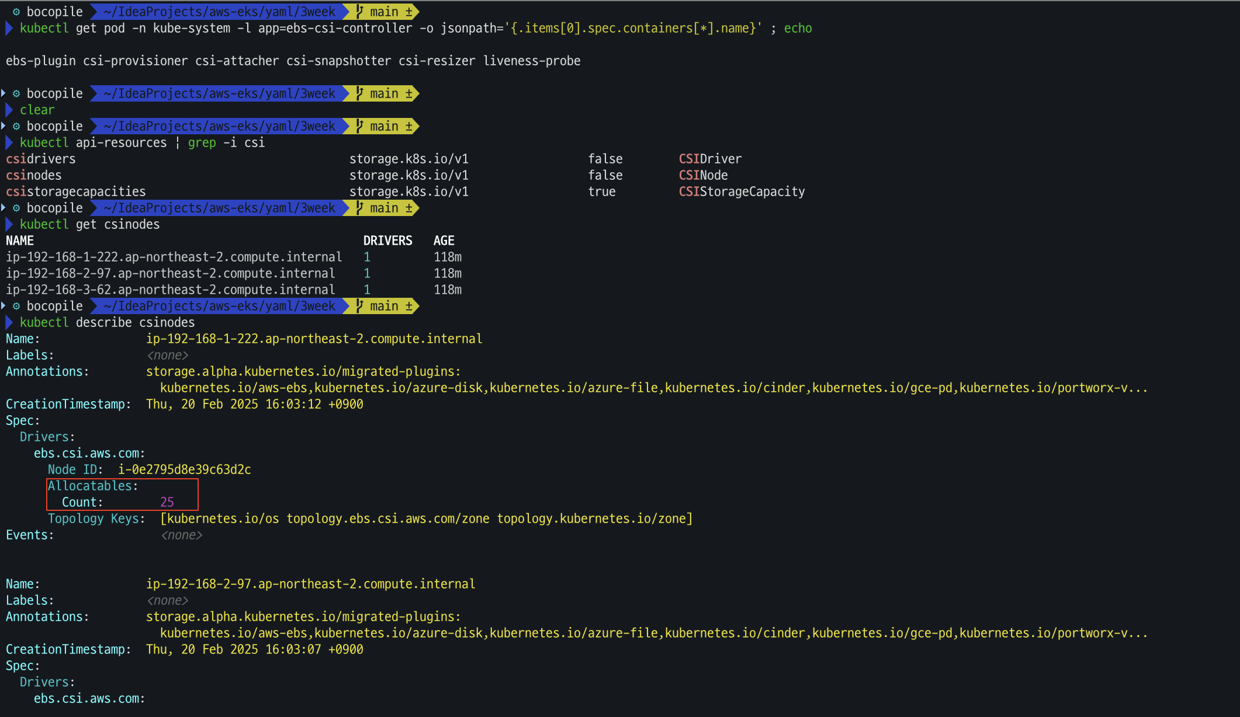
Task: Click the git branch icon in the prompt above 'kubectl api-resources'
Action: click(x=360, y=126)
